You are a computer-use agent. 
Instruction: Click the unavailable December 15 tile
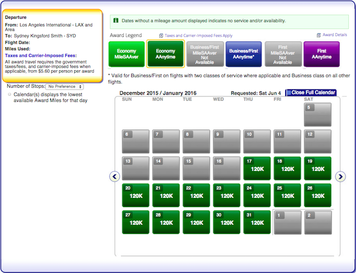(x=196, y=168)
